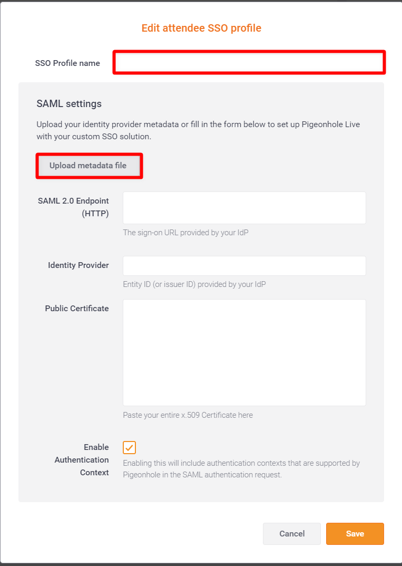This screenshot has height=566, width=402.
Task: Uncheck the Enable Authentication Context checkbox
Action: pyautogui.click(x=129, y=447)
